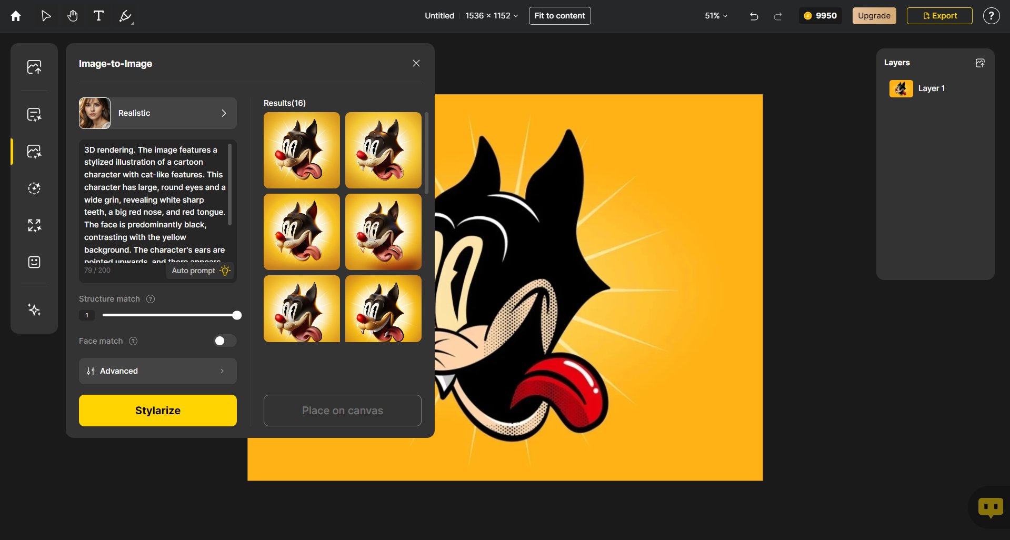This screenshot has width=1010, height=540.
Task: Select the image-to-image sidebar tool
Action: [34, 152]
